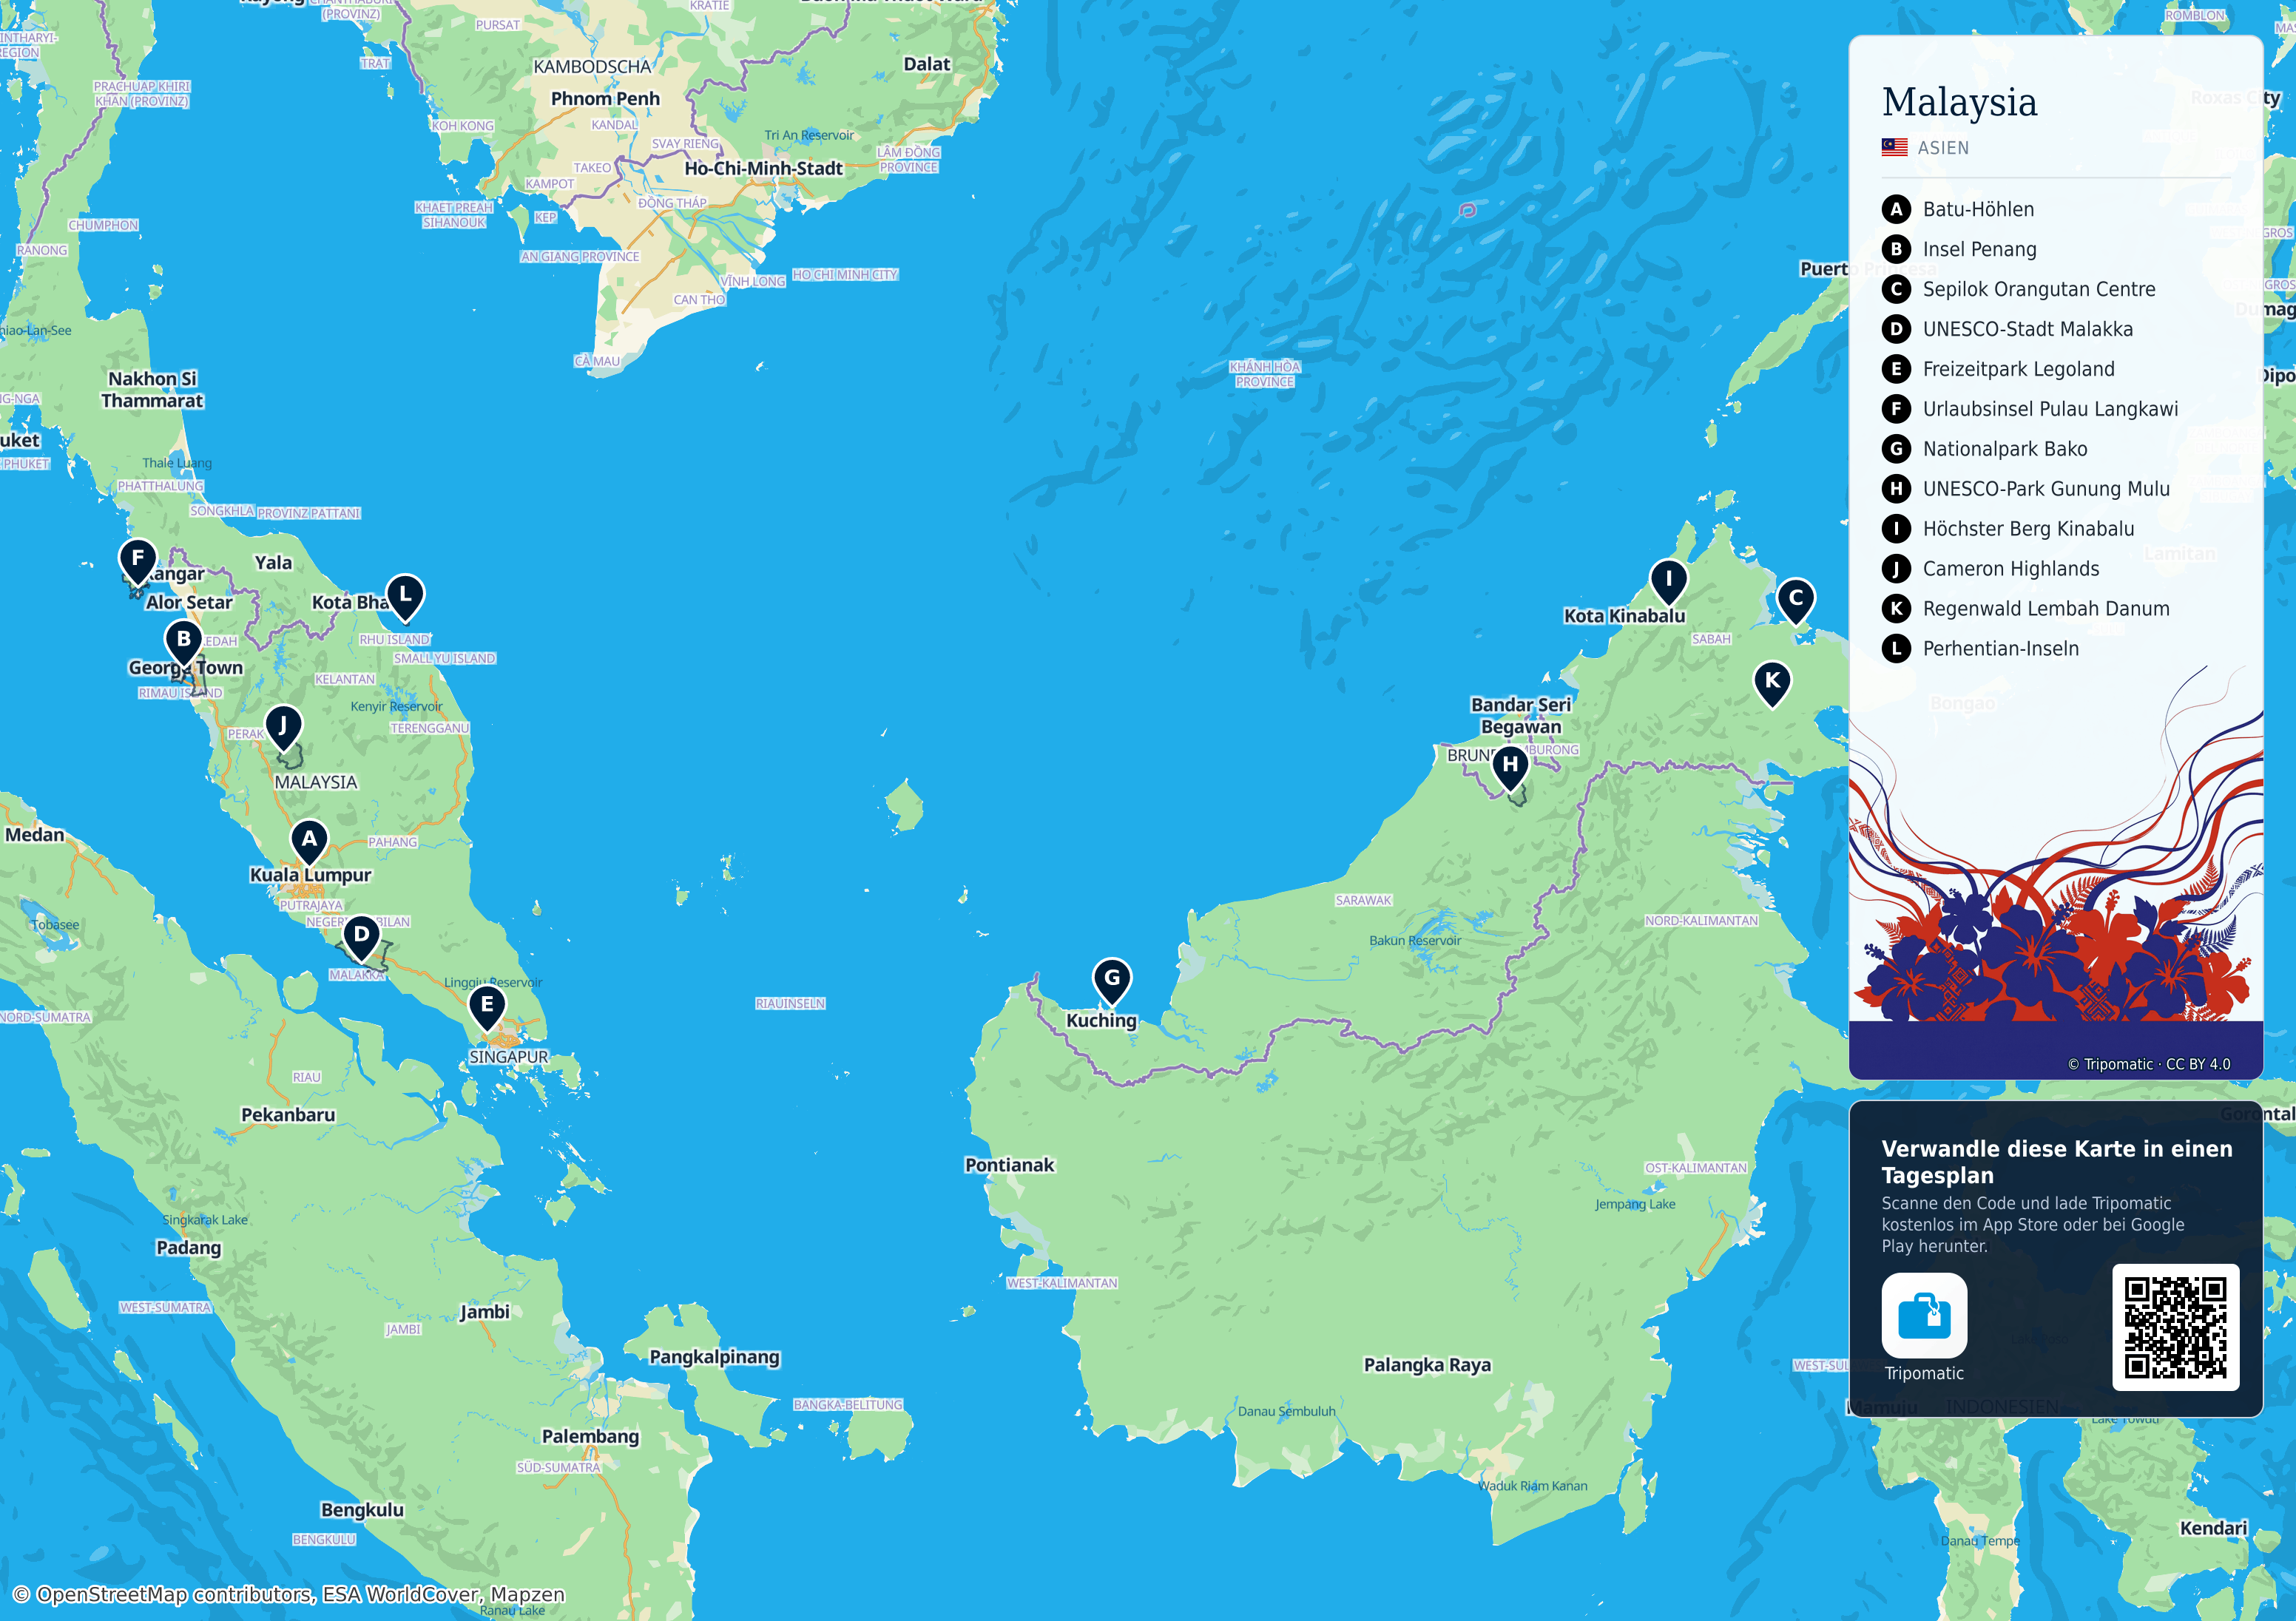Click map pin H near Brunei
This screenshot has width=2296, height=1621.
tap(1510, 767)
